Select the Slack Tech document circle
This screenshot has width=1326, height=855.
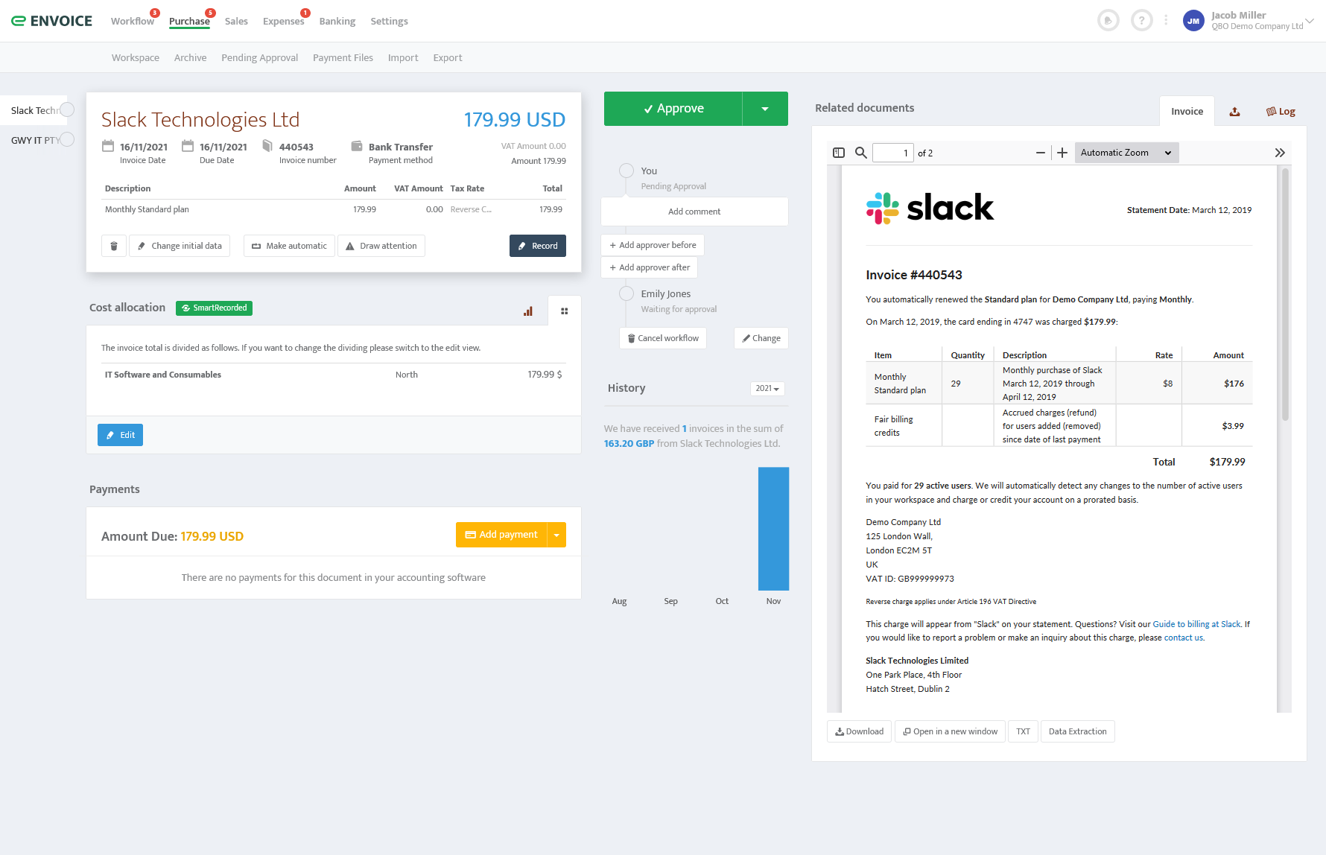point(67,109)
